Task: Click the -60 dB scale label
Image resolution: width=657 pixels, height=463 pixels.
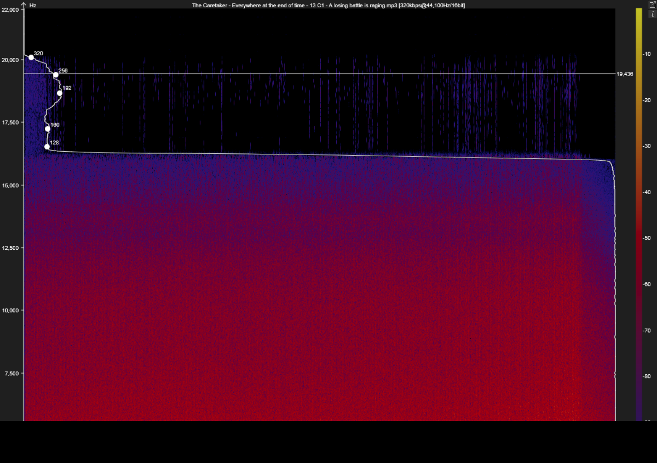Action: (647, 284)
